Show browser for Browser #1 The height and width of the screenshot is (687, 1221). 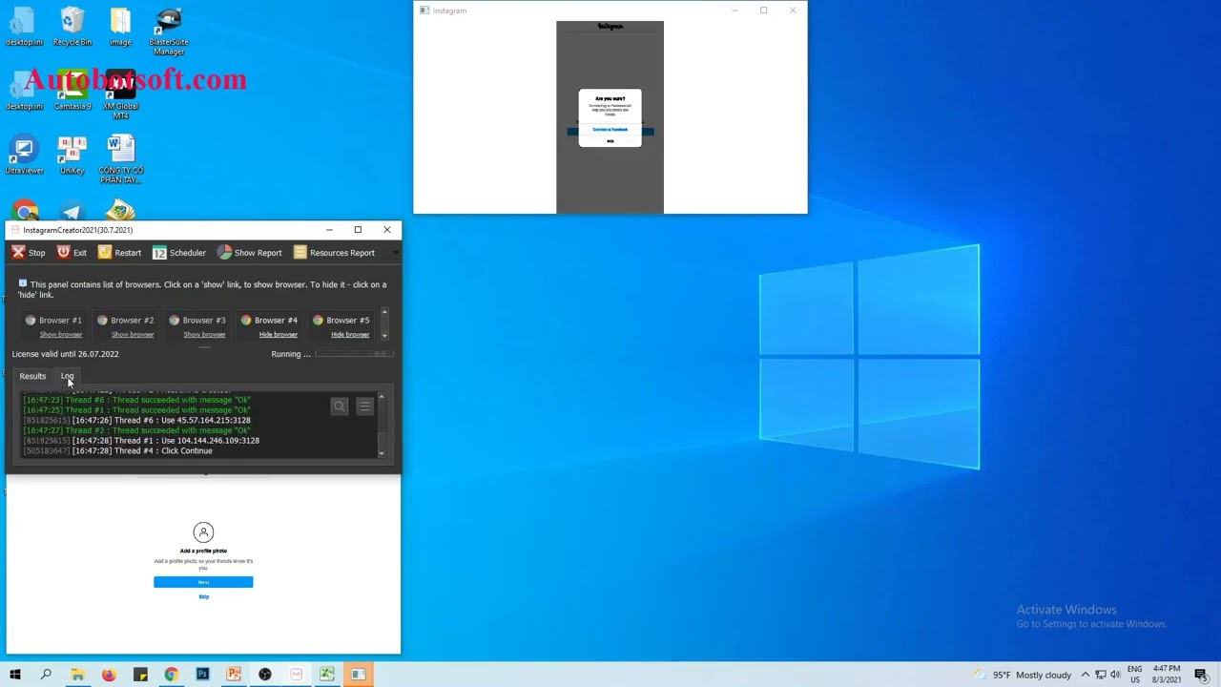click(x=61, y=335)
